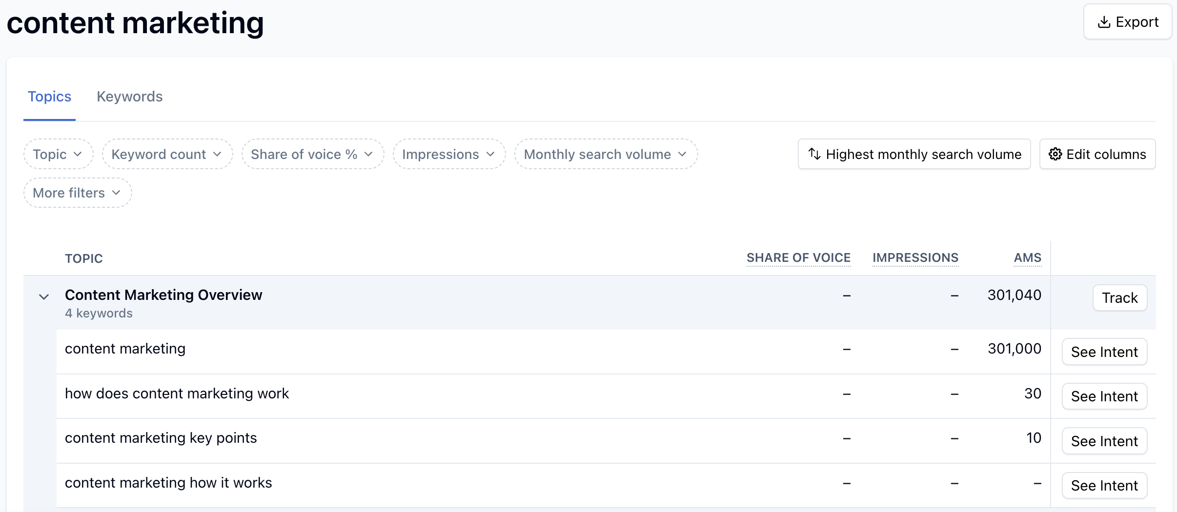The height and width of the screenshot is (512, 1177).
Task: Click the Export download icon
Action: tap(1103, 21)
